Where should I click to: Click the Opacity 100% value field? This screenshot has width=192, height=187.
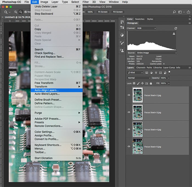tap(163, 78)
